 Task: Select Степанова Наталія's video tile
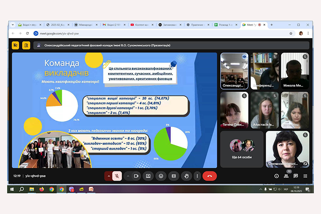pyautogui.click(x=287, y=149)
